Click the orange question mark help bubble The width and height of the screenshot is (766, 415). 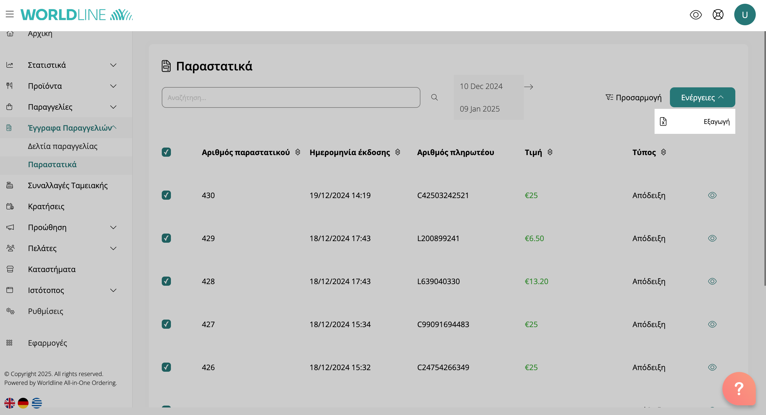tap(739, 389)
